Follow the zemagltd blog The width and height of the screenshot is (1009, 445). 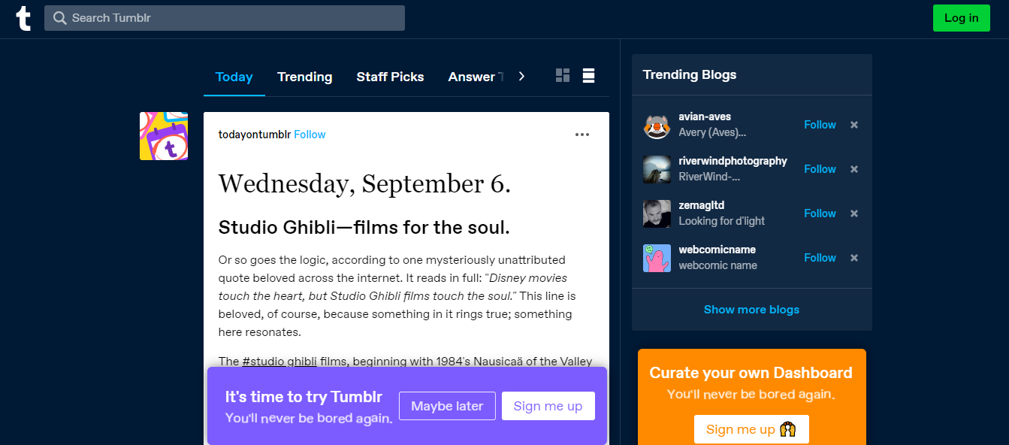(820, 213)
